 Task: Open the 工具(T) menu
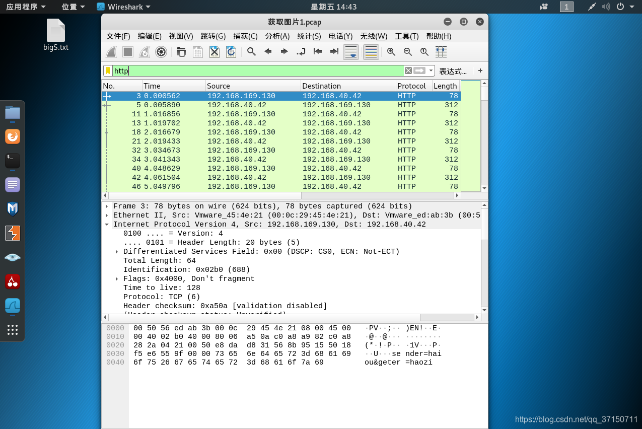click(x=407, y=36)
